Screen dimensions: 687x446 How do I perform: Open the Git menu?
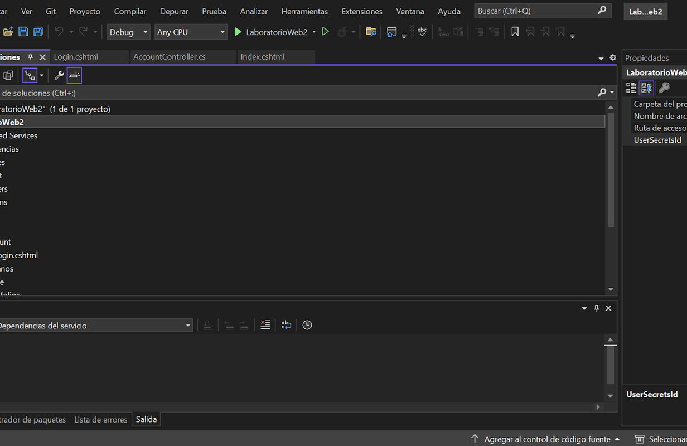coord(51,11)
